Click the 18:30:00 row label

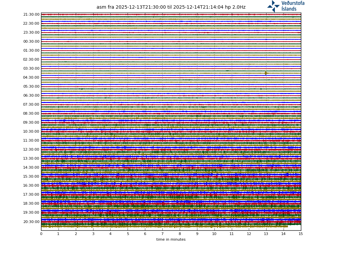pos(31,204)
